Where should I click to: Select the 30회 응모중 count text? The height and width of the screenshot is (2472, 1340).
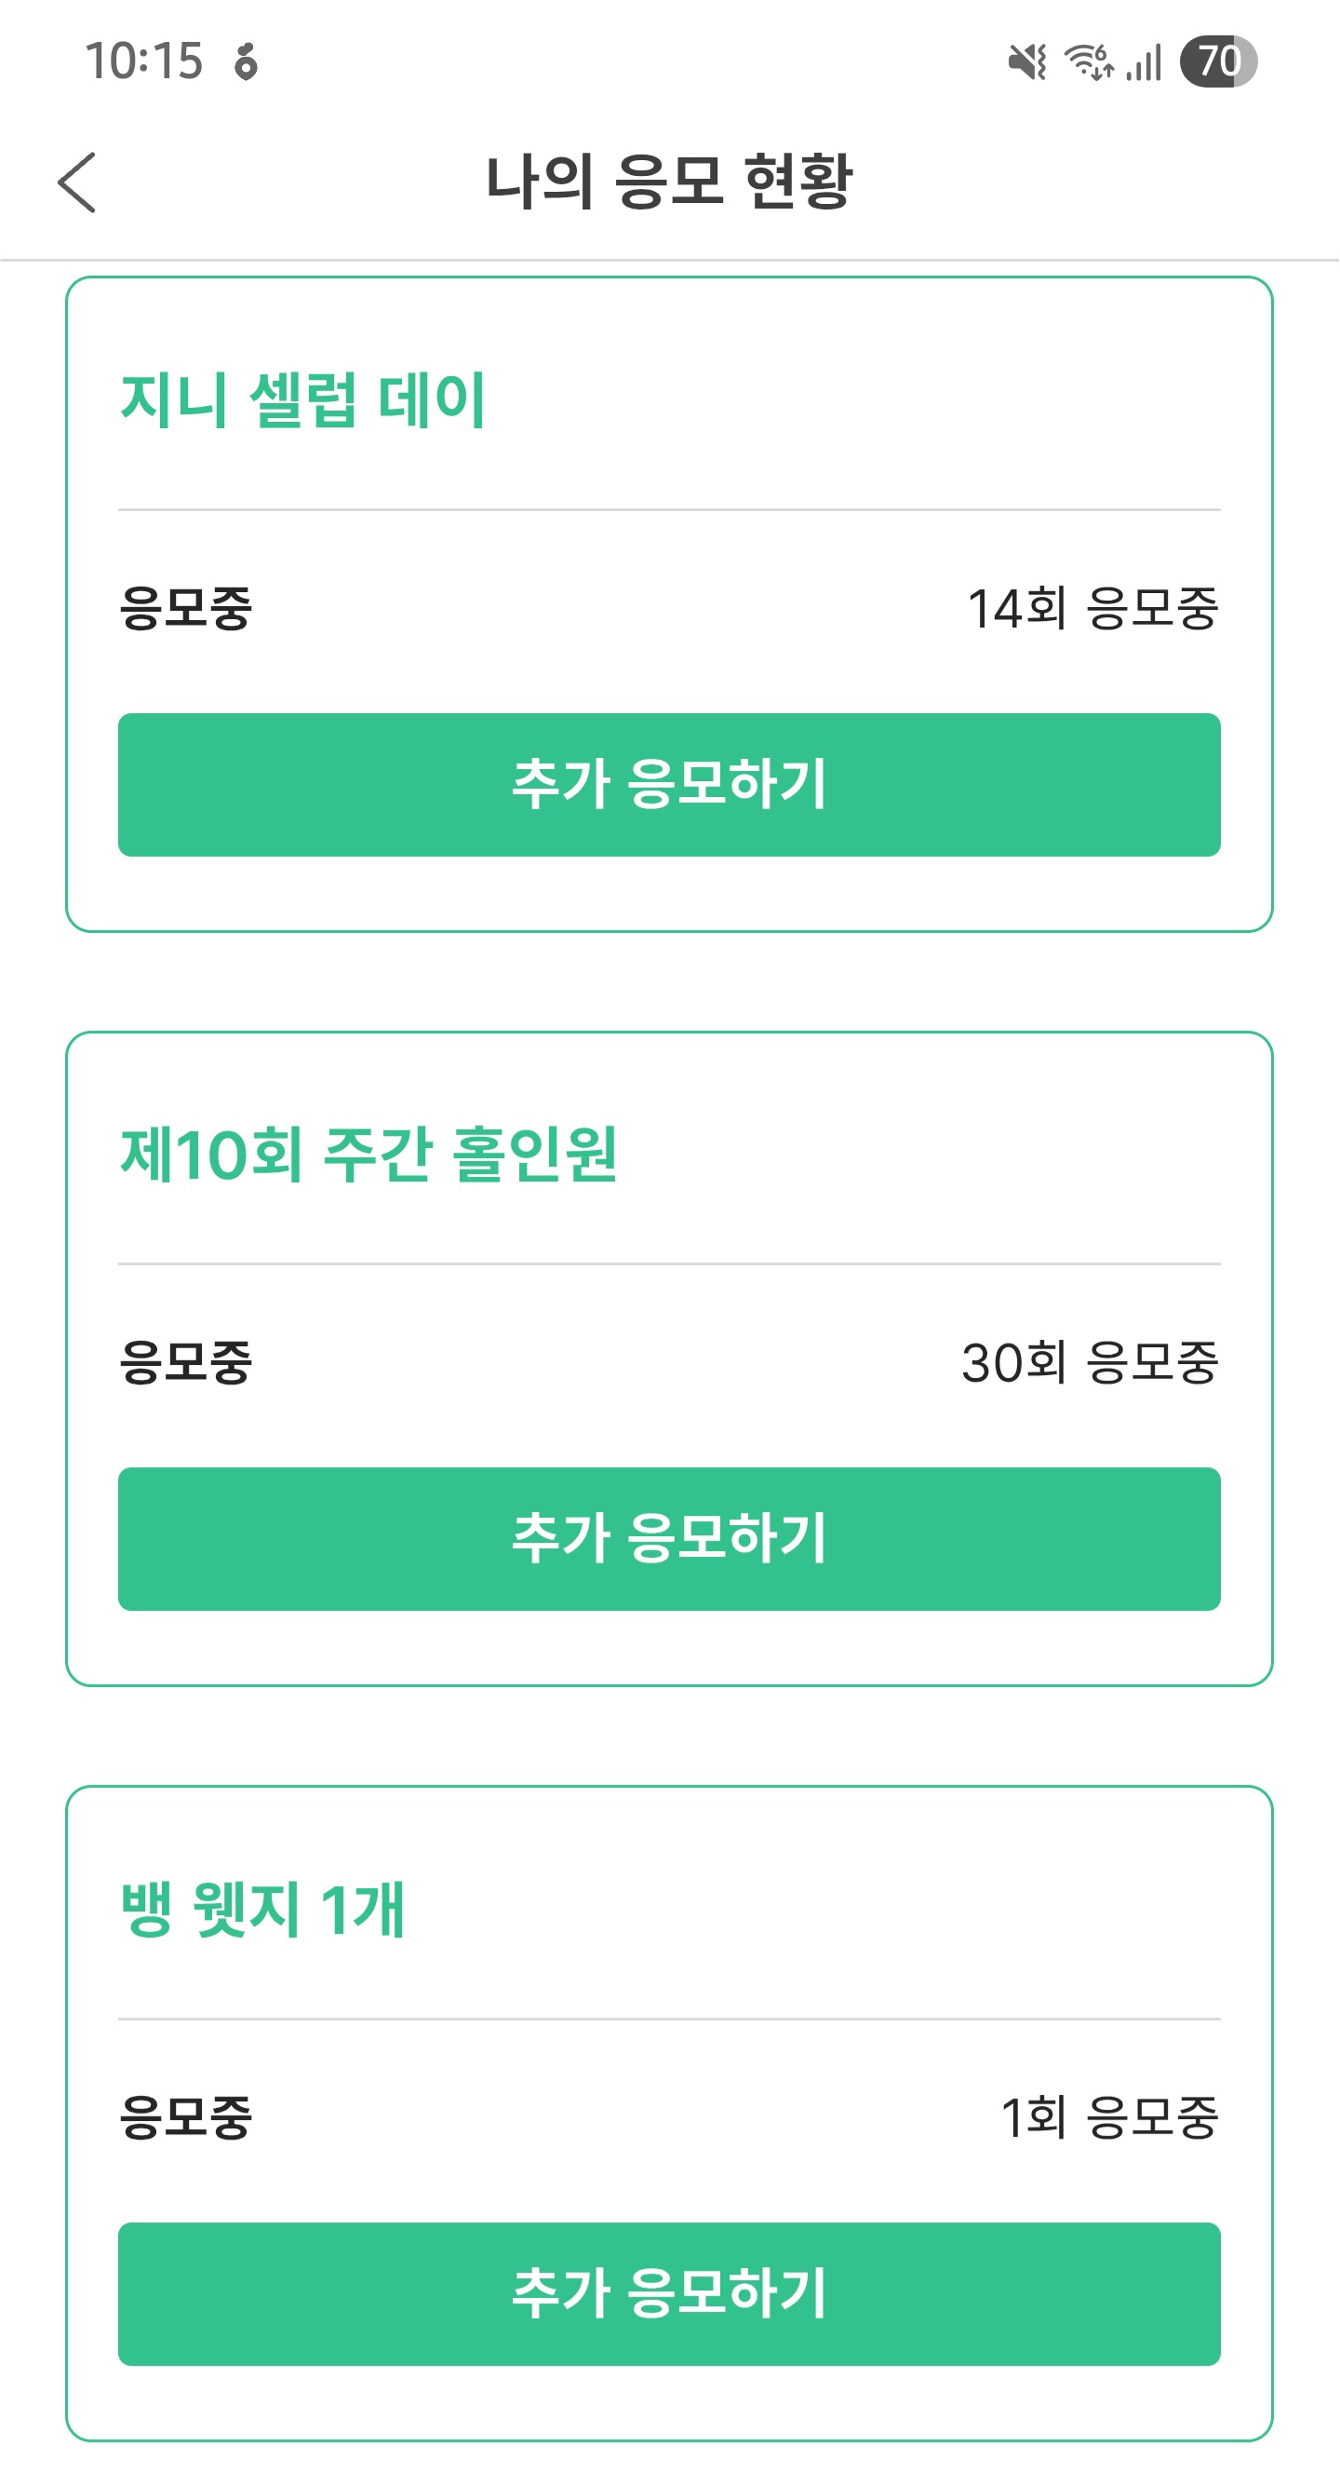tap(1090, 1363)
